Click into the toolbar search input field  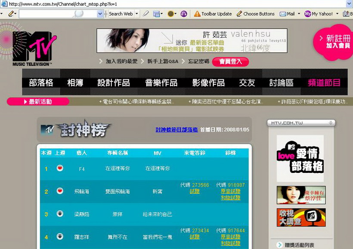58,14
